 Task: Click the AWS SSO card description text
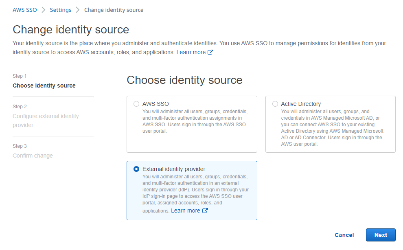(x=194, y=121)
